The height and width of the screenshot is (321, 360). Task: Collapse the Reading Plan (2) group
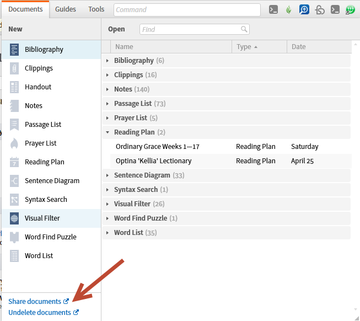click(107, 132)
